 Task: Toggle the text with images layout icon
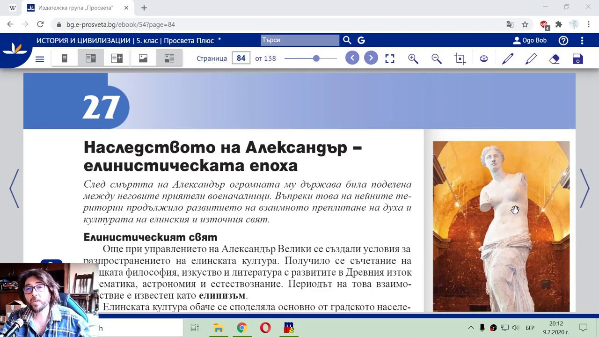pyautogui.click(x=169, y=59)
